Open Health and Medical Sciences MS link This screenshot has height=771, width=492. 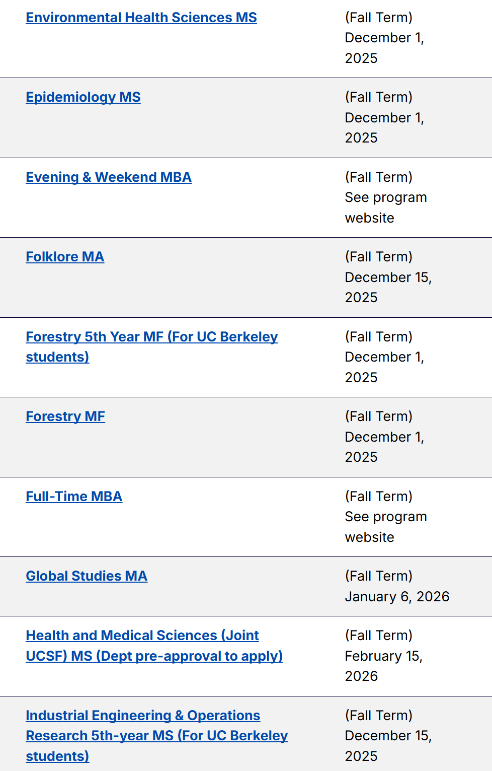coord(142,636)
